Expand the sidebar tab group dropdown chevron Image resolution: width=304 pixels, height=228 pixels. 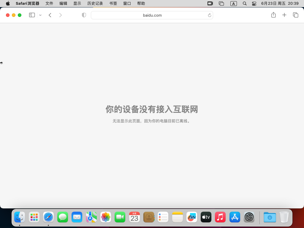pyautogui.click(x=40, y=15)
